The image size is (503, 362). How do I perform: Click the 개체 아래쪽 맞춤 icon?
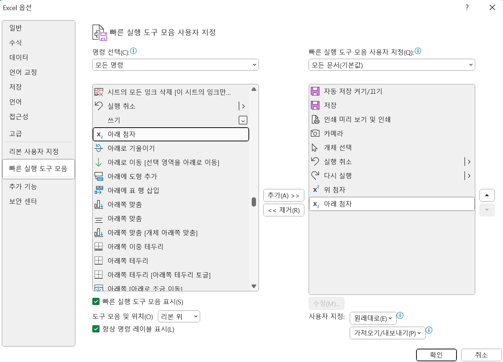[99, 233]
